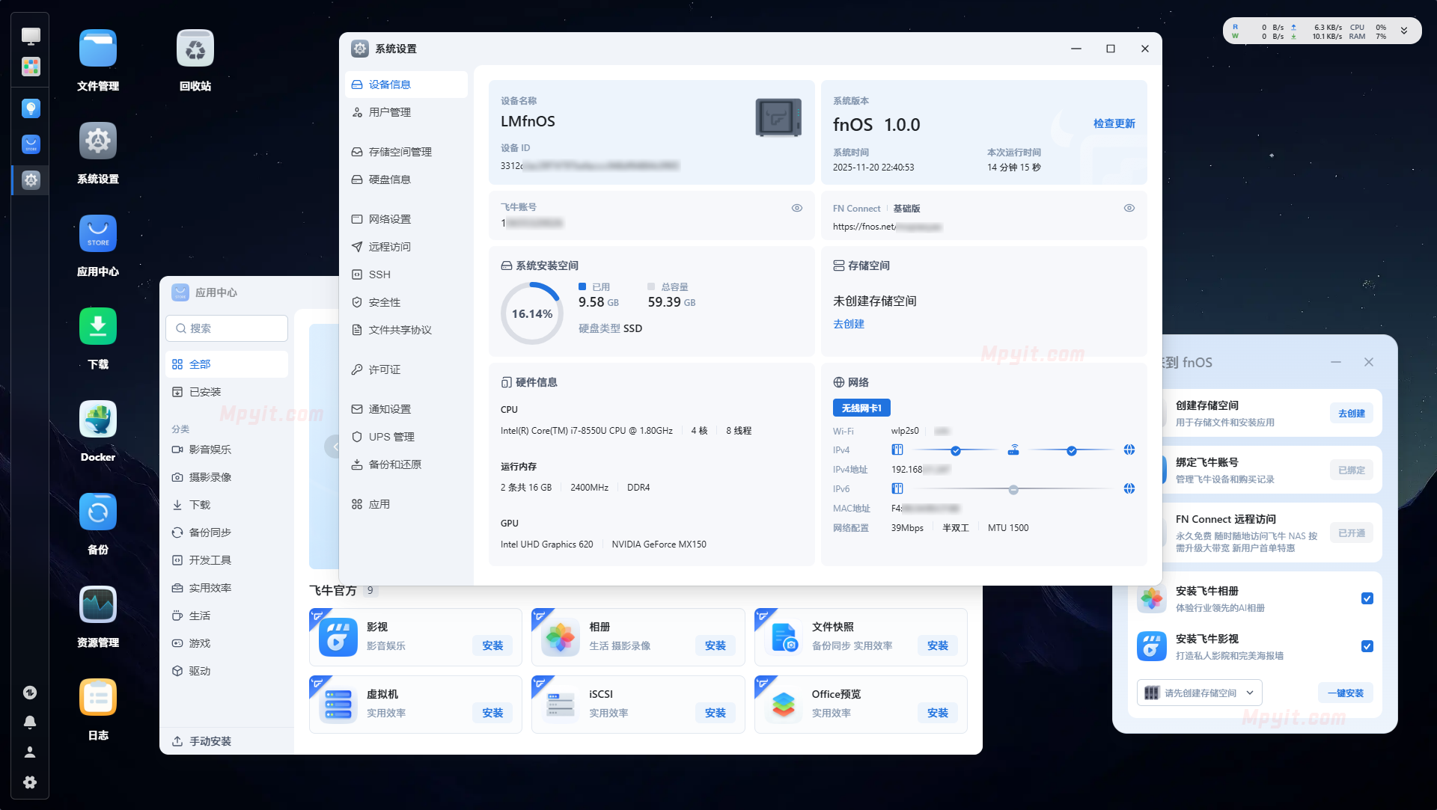Click 检查更新 link
Screen dimensions: 1437x810
[x=1114, y=123]
